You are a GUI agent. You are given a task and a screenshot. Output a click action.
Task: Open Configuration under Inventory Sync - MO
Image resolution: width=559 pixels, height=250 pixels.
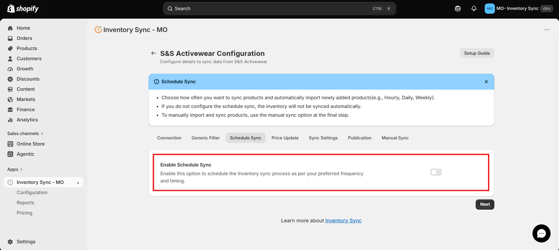point(32,193)
